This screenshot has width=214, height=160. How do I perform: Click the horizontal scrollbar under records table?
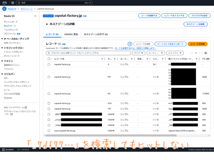tap(111, 135)
